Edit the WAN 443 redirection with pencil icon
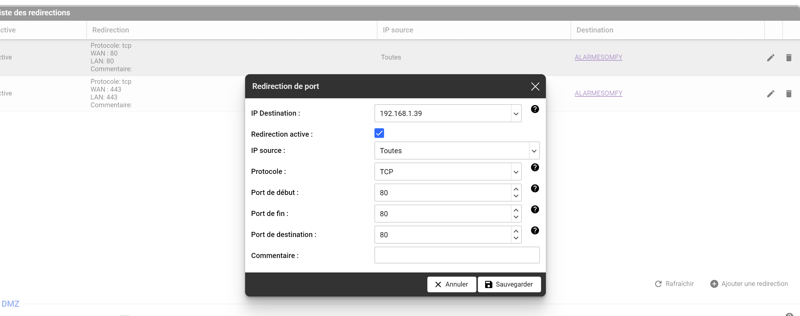Image resolution: width=800 pixels, height=316 pixels. point(771,94)
